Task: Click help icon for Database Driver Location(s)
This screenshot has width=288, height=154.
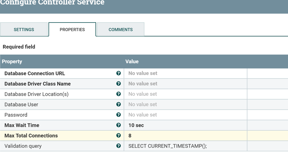Action: (x=118, y=94)
